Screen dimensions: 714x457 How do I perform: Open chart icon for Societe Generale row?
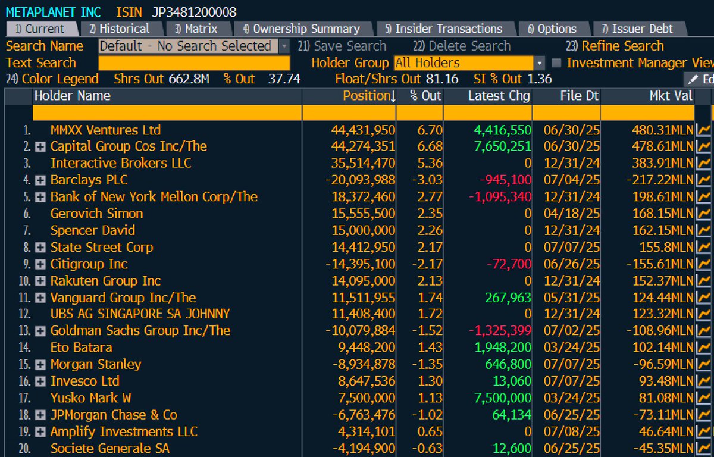pyautogui.click(x=703, y=448)
